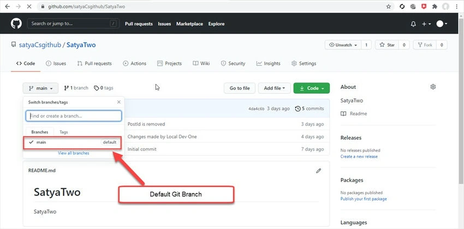Expand the green Code dropdown
Viewport: 464px width, 229px height.
coord(312,88)
